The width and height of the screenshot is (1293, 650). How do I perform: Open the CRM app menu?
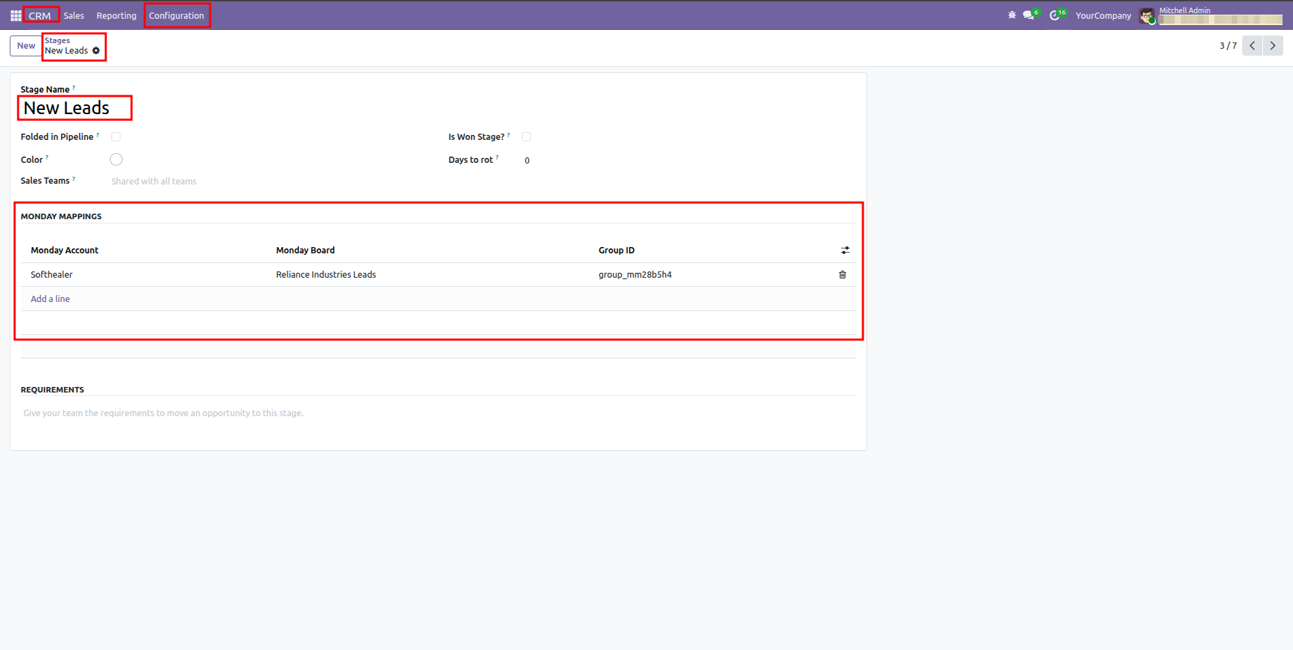pos(40,15)
